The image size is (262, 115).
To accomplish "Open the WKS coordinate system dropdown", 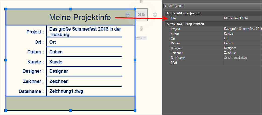I will [x=141, y=38].
